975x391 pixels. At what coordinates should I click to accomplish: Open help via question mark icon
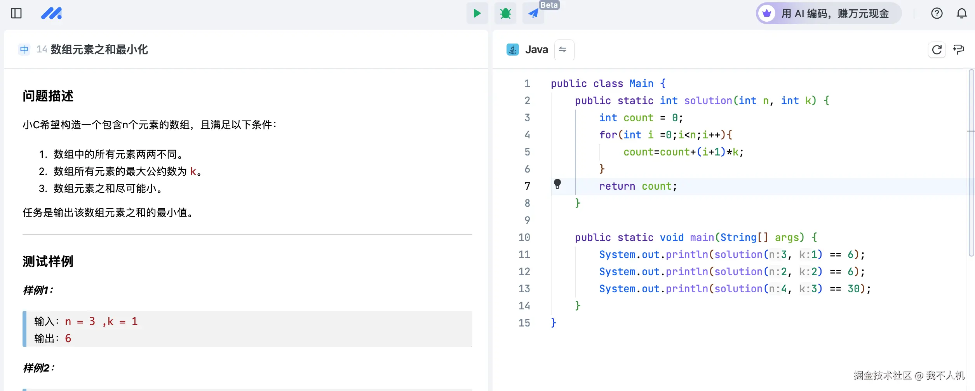tap(937, 14)
